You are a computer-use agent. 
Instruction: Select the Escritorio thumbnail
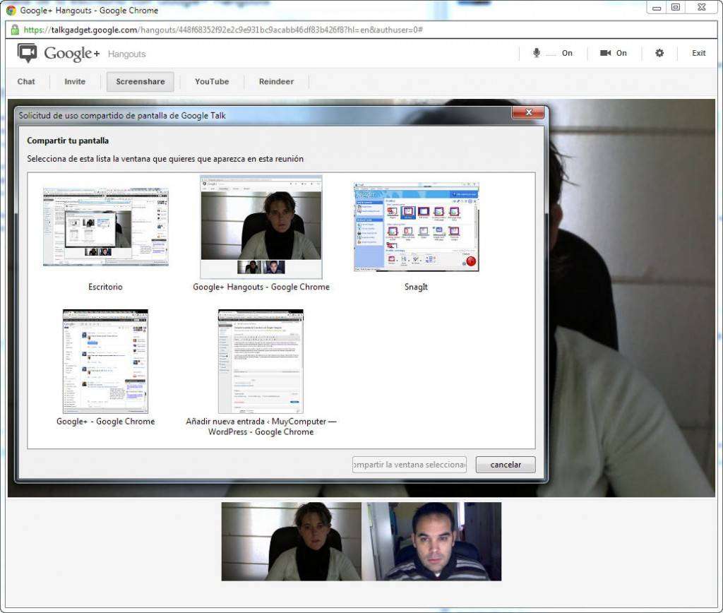pyautogui.click(x=106, y=227)
